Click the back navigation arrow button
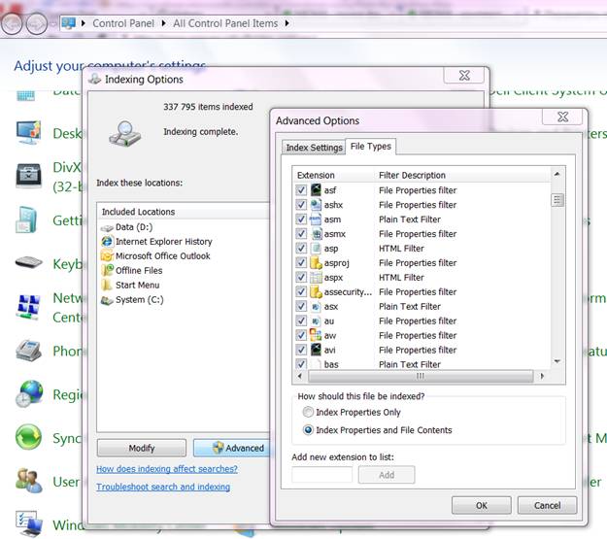 (14, 22)
